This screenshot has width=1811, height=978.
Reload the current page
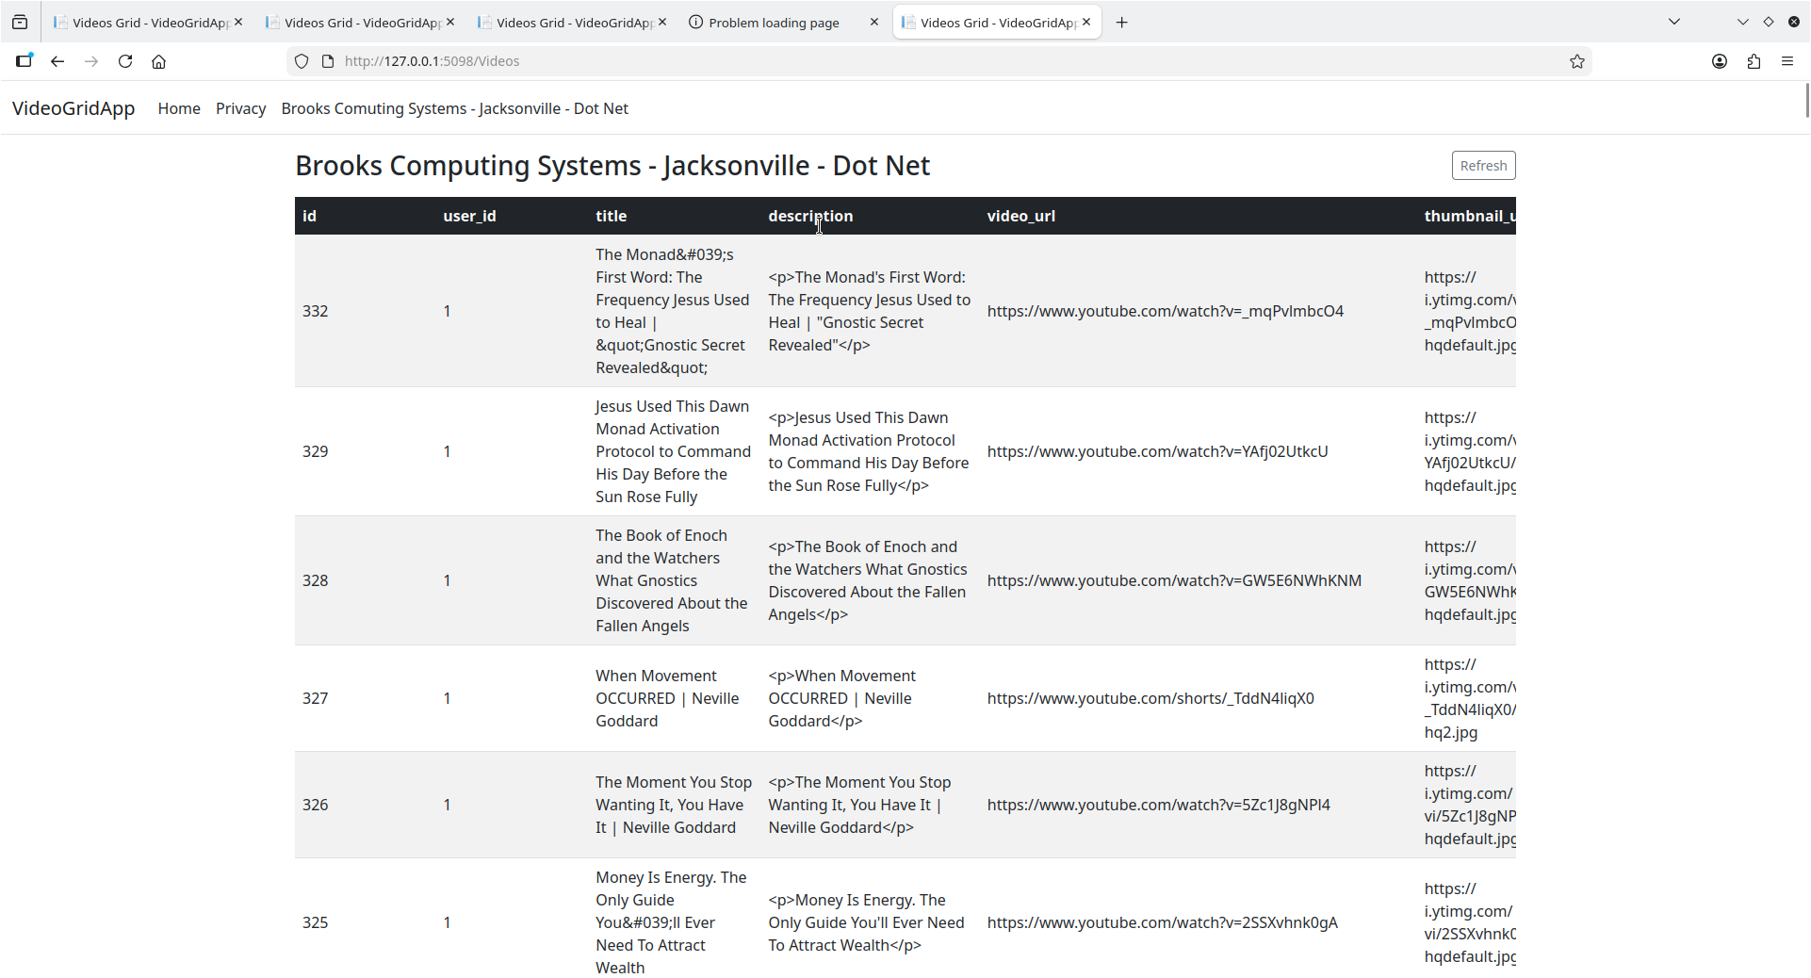[x=125, y=61]
